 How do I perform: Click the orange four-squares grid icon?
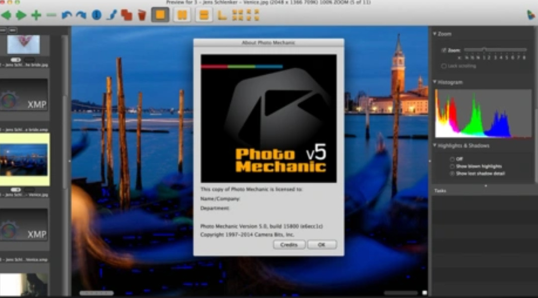(238, 15)
